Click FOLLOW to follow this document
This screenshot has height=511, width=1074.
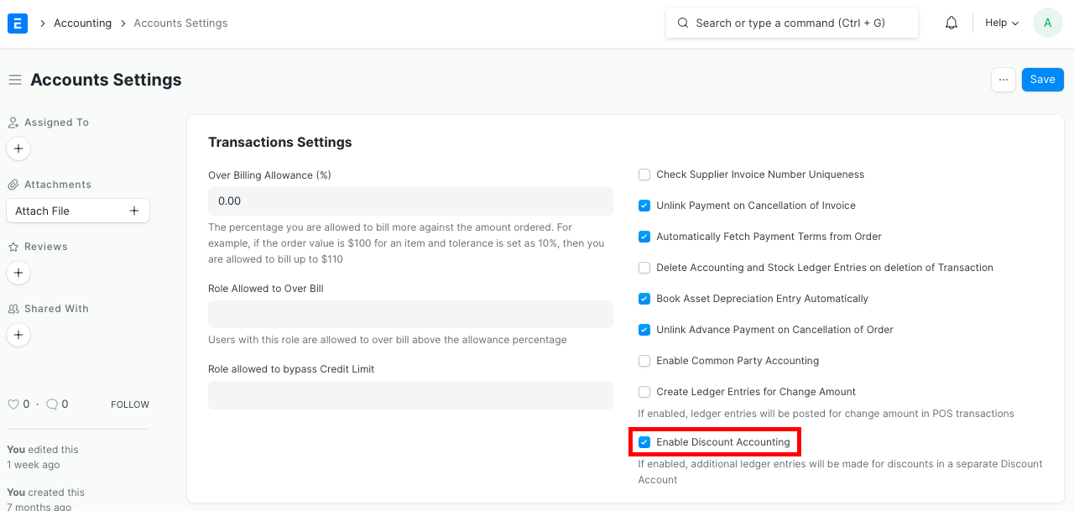[x=129, y=404]
